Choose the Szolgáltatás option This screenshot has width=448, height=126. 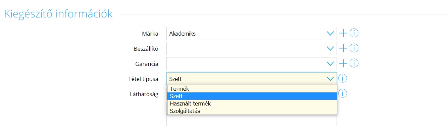pyautogui.click(x=252, y=111)
